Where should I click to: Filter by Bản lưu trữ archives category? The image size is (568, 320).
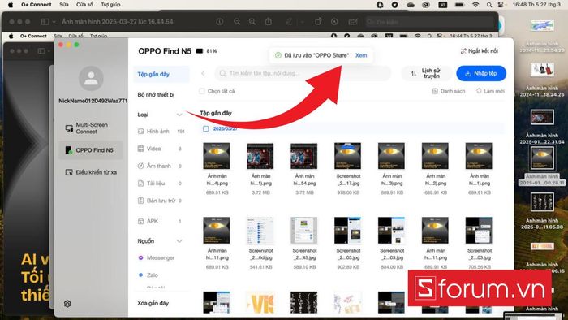click(x=160, y=201)
